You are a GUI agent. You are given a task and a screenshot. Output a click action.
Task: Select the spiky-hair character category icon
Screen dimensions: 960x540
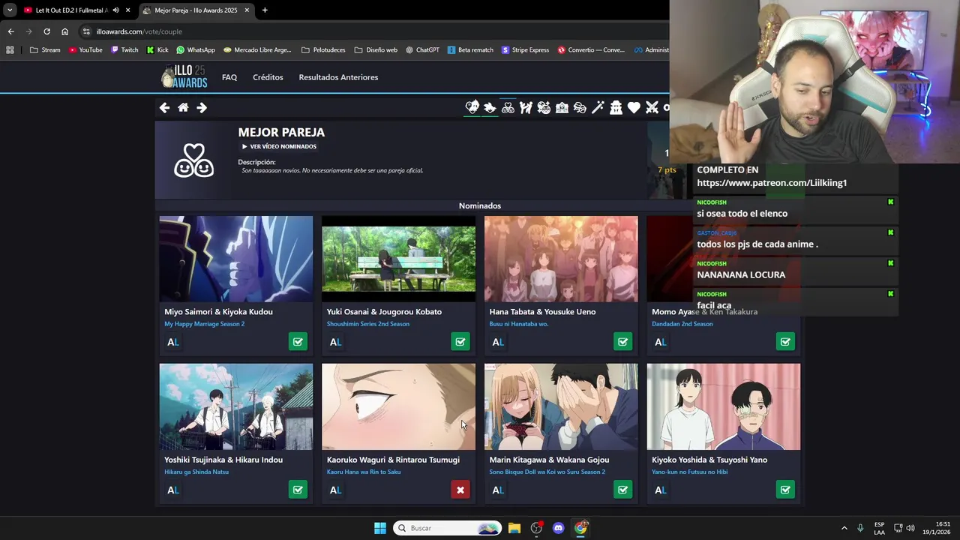pos(490,108)
